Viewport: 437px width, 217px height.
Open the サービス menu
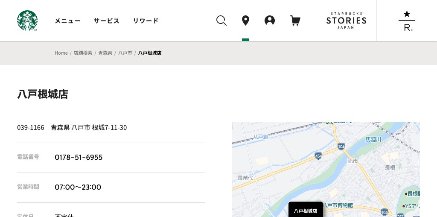106,21
